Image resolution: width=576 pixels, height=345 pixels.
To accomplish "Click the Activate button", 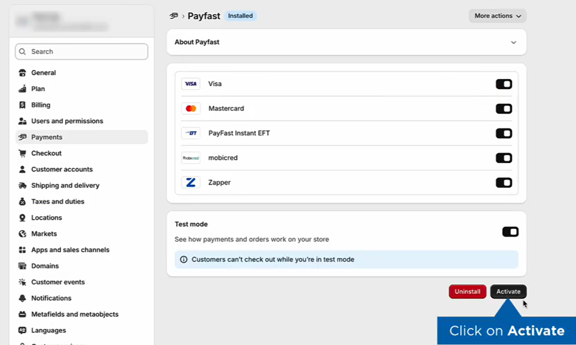I will (508, 291).
